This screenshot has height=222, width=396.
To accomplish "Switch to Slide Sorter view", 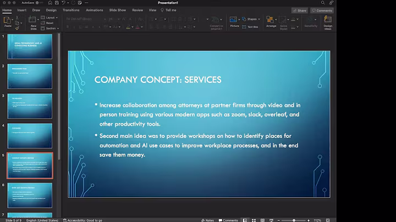I will point(254,220).
